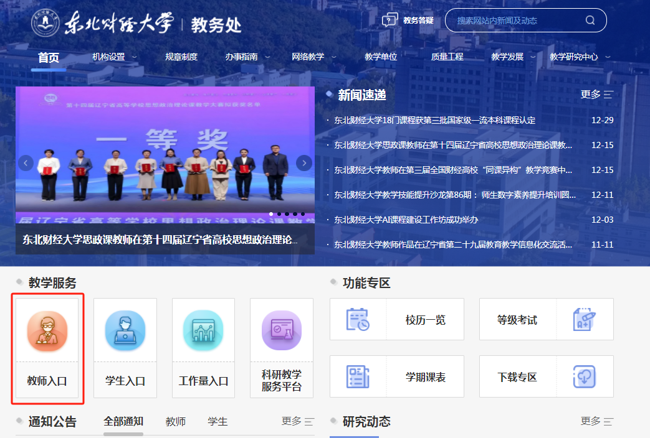Expand the 办事指南 menu chevron

[267, 57]
